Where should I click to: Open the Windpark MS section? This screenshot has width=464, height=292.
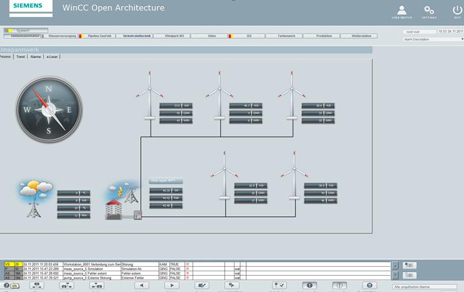(x=174, y=36)
